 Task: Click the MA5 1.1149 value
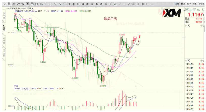43,11
